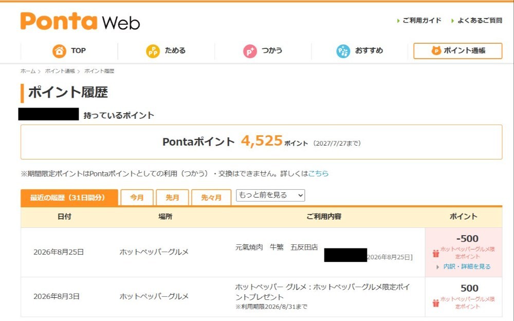Select the 最近の履歴（31日間分） tab
The width and height of the screenshot is (514, 321).
pyautogui.click(x=69, y=198)
